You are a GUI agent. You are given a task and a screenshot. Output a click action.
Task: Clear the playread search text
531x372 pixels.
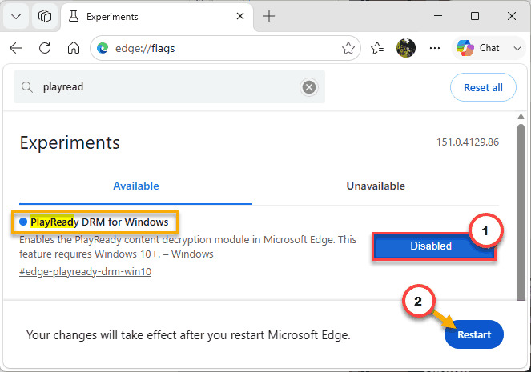click(x=309, y=87)
